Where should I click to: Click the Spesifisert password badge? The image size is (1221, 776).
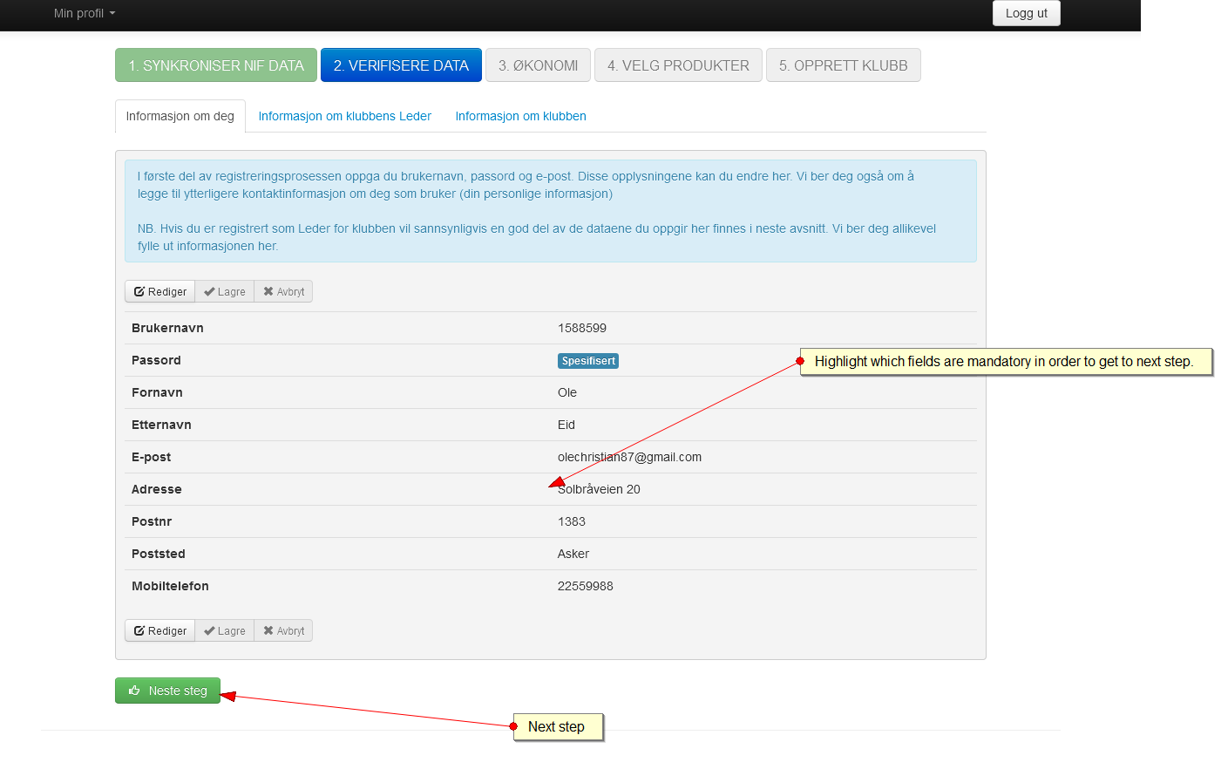tap(588, 361)
